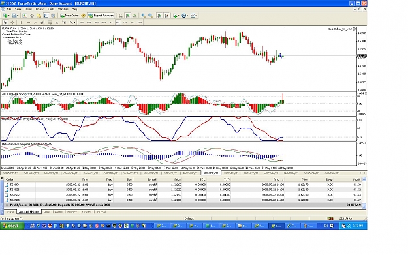Open the Insert menu
The image size is (408, 255).
(x=28, y=9)
